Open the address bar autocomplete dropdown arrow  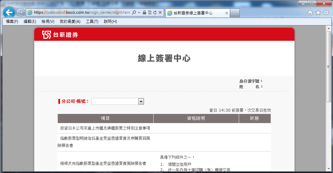click(x=139, y=13)
